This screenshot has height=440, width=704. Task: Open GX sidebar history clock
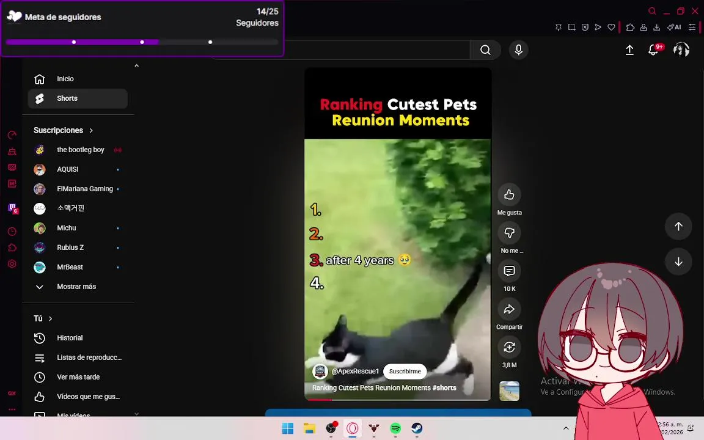tap(12, 232)
